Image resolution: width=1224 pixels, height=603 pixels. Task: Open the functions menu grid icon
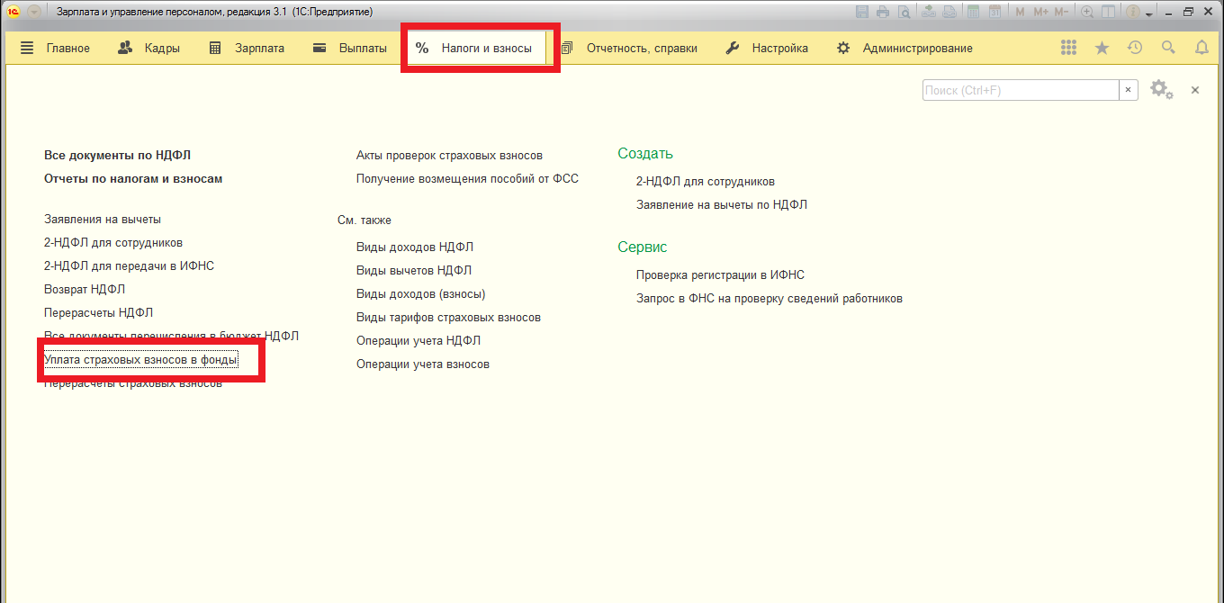tap(1068, 48)
